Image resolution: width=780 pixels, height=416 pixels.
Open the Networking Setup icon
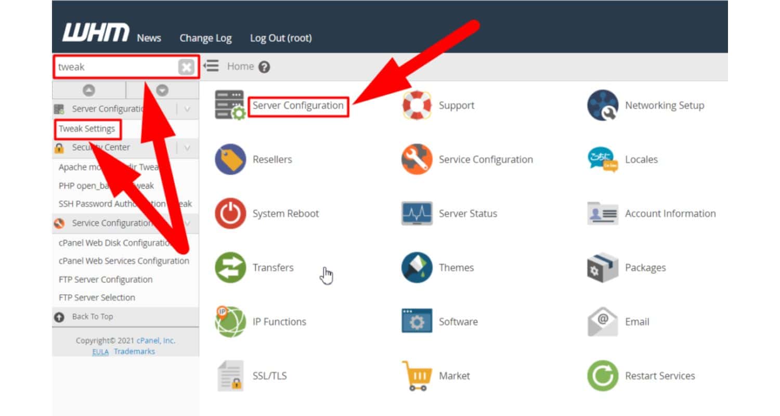click(x=603, y=106)
